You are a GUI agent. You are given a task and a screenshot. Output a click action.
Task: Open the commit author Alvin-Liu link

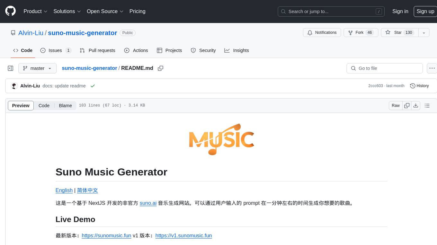30,86
